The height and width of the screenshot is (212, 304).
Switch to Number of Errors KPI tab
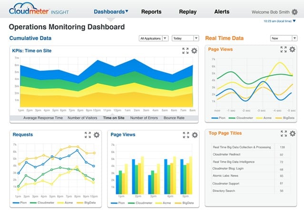[144, 118]
